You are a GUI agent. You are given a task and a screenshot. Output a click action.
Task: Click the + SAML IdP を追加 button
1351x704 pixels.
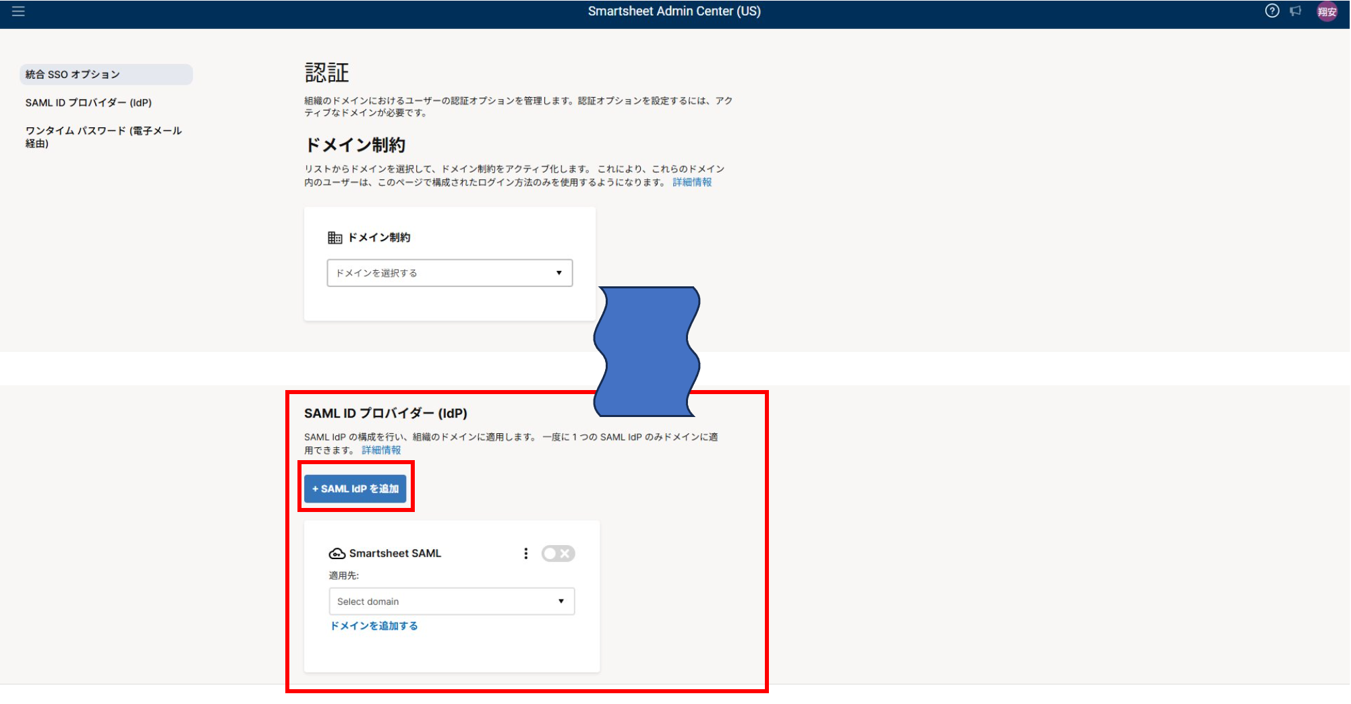[x=355, y=488]
